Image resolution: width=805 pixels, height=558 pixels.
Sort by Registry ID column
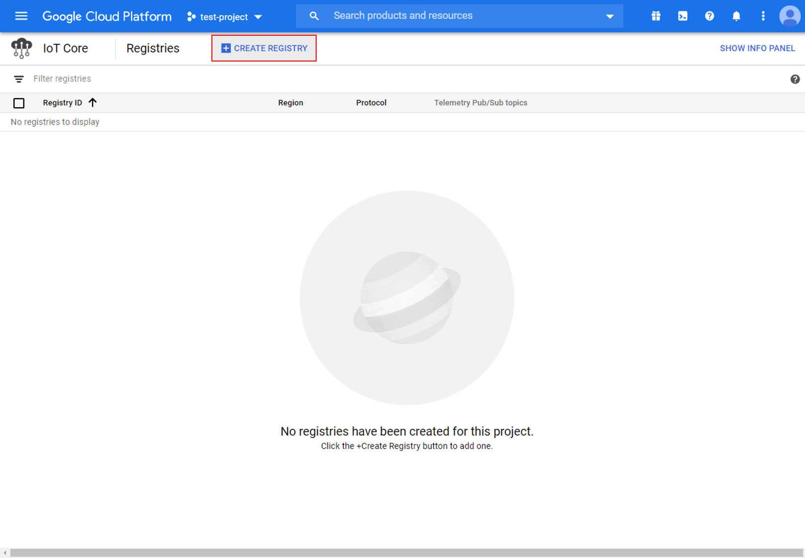(63, 103)
